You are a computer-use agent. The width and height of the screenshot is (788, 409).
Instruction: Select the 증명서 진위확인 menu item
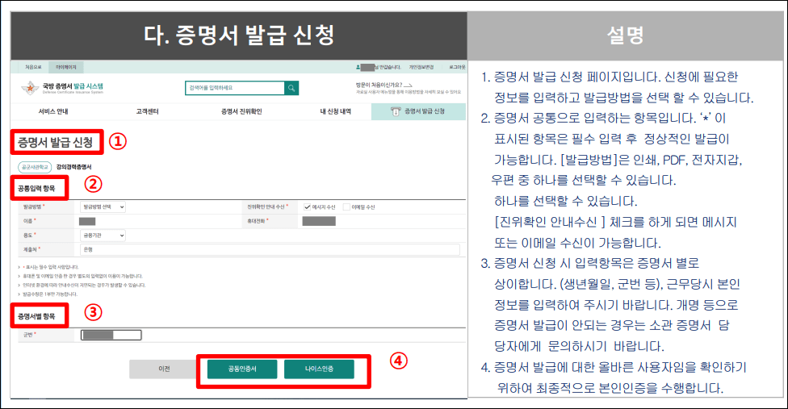click(x=241, y=112)
